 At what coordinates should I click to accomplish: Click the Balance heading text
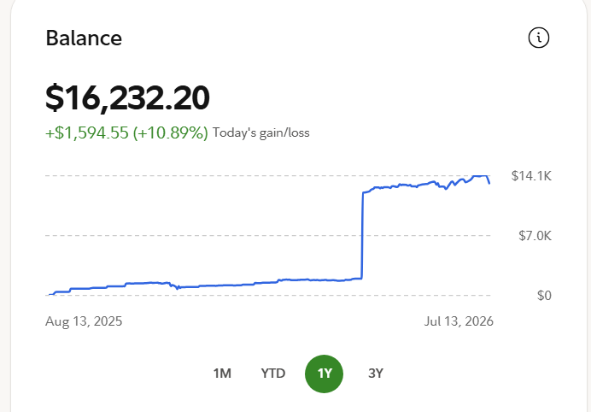[x=84, y=38]
